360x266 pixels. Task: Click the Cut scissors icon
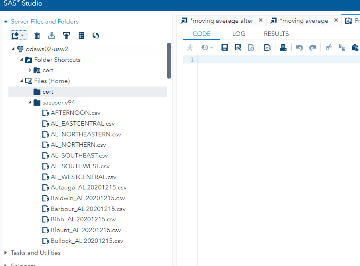click(x=328, y=47)
